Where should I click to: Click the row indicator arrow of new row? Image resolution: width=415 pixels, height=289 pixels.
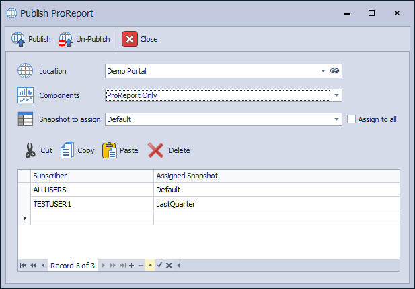24,218
